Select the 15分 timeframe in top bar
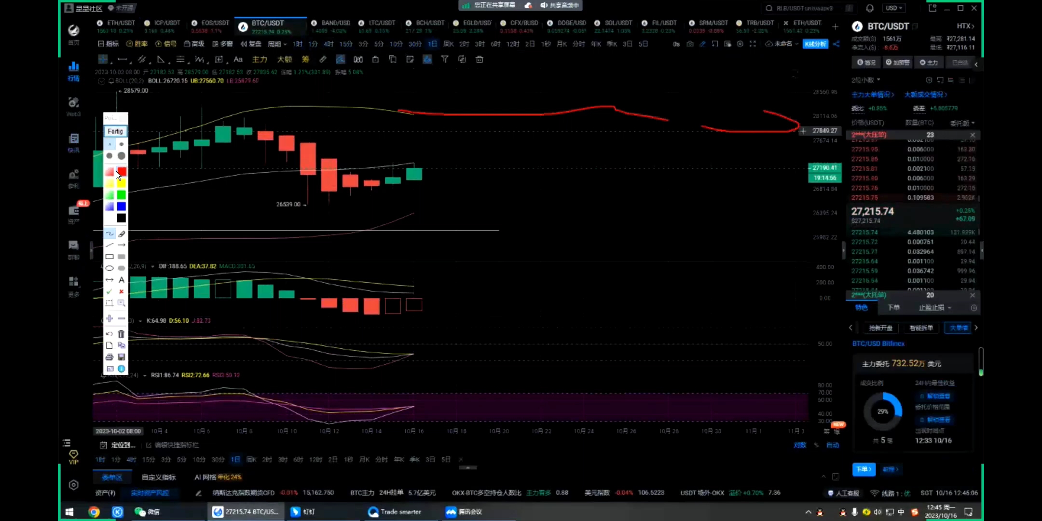1042x521 pixels. 345,44
